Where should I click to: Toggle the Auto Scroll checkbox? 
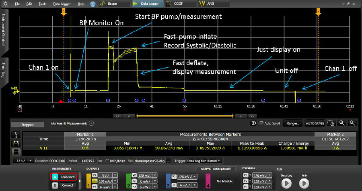[261, 123]
